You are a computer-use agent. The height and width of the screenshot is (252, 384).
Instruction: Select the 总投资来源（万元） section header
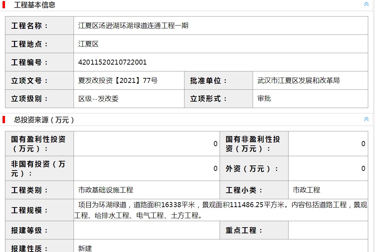point(44,120)
